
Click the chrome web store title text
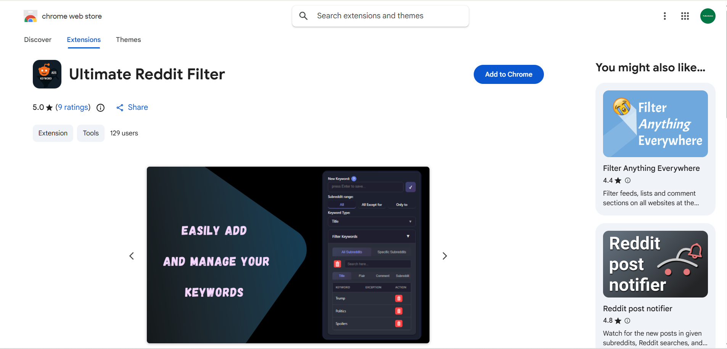[x=72, y=16]
